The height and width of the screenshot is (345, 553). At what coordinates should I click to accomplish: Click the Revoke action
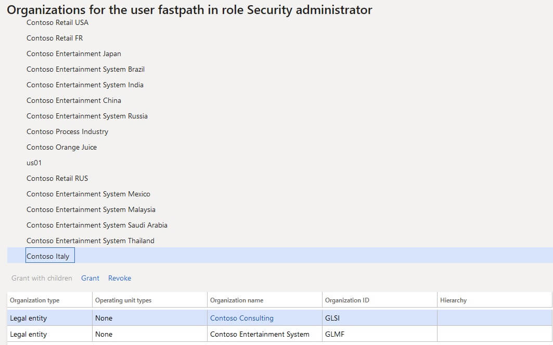pos(120,278)
